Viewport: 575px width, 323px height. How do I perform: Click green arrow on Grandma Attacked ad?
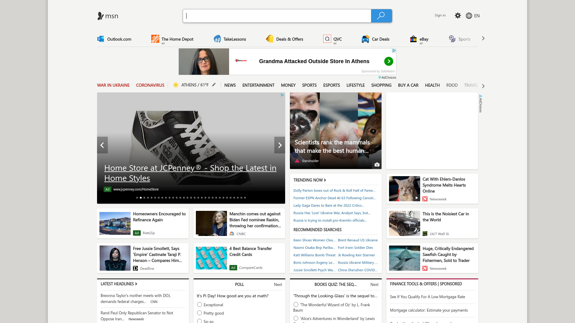(389, 61)
